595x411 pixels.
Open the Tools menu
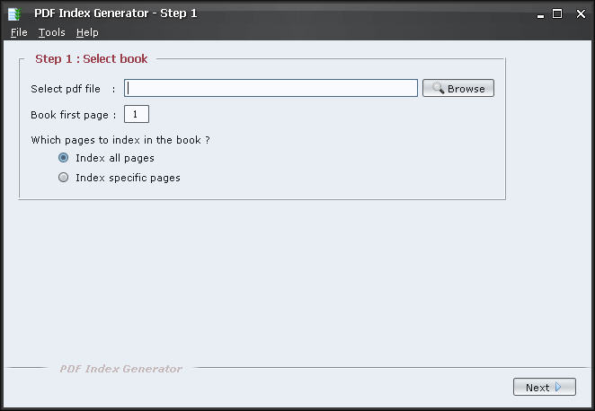(51, 32)
